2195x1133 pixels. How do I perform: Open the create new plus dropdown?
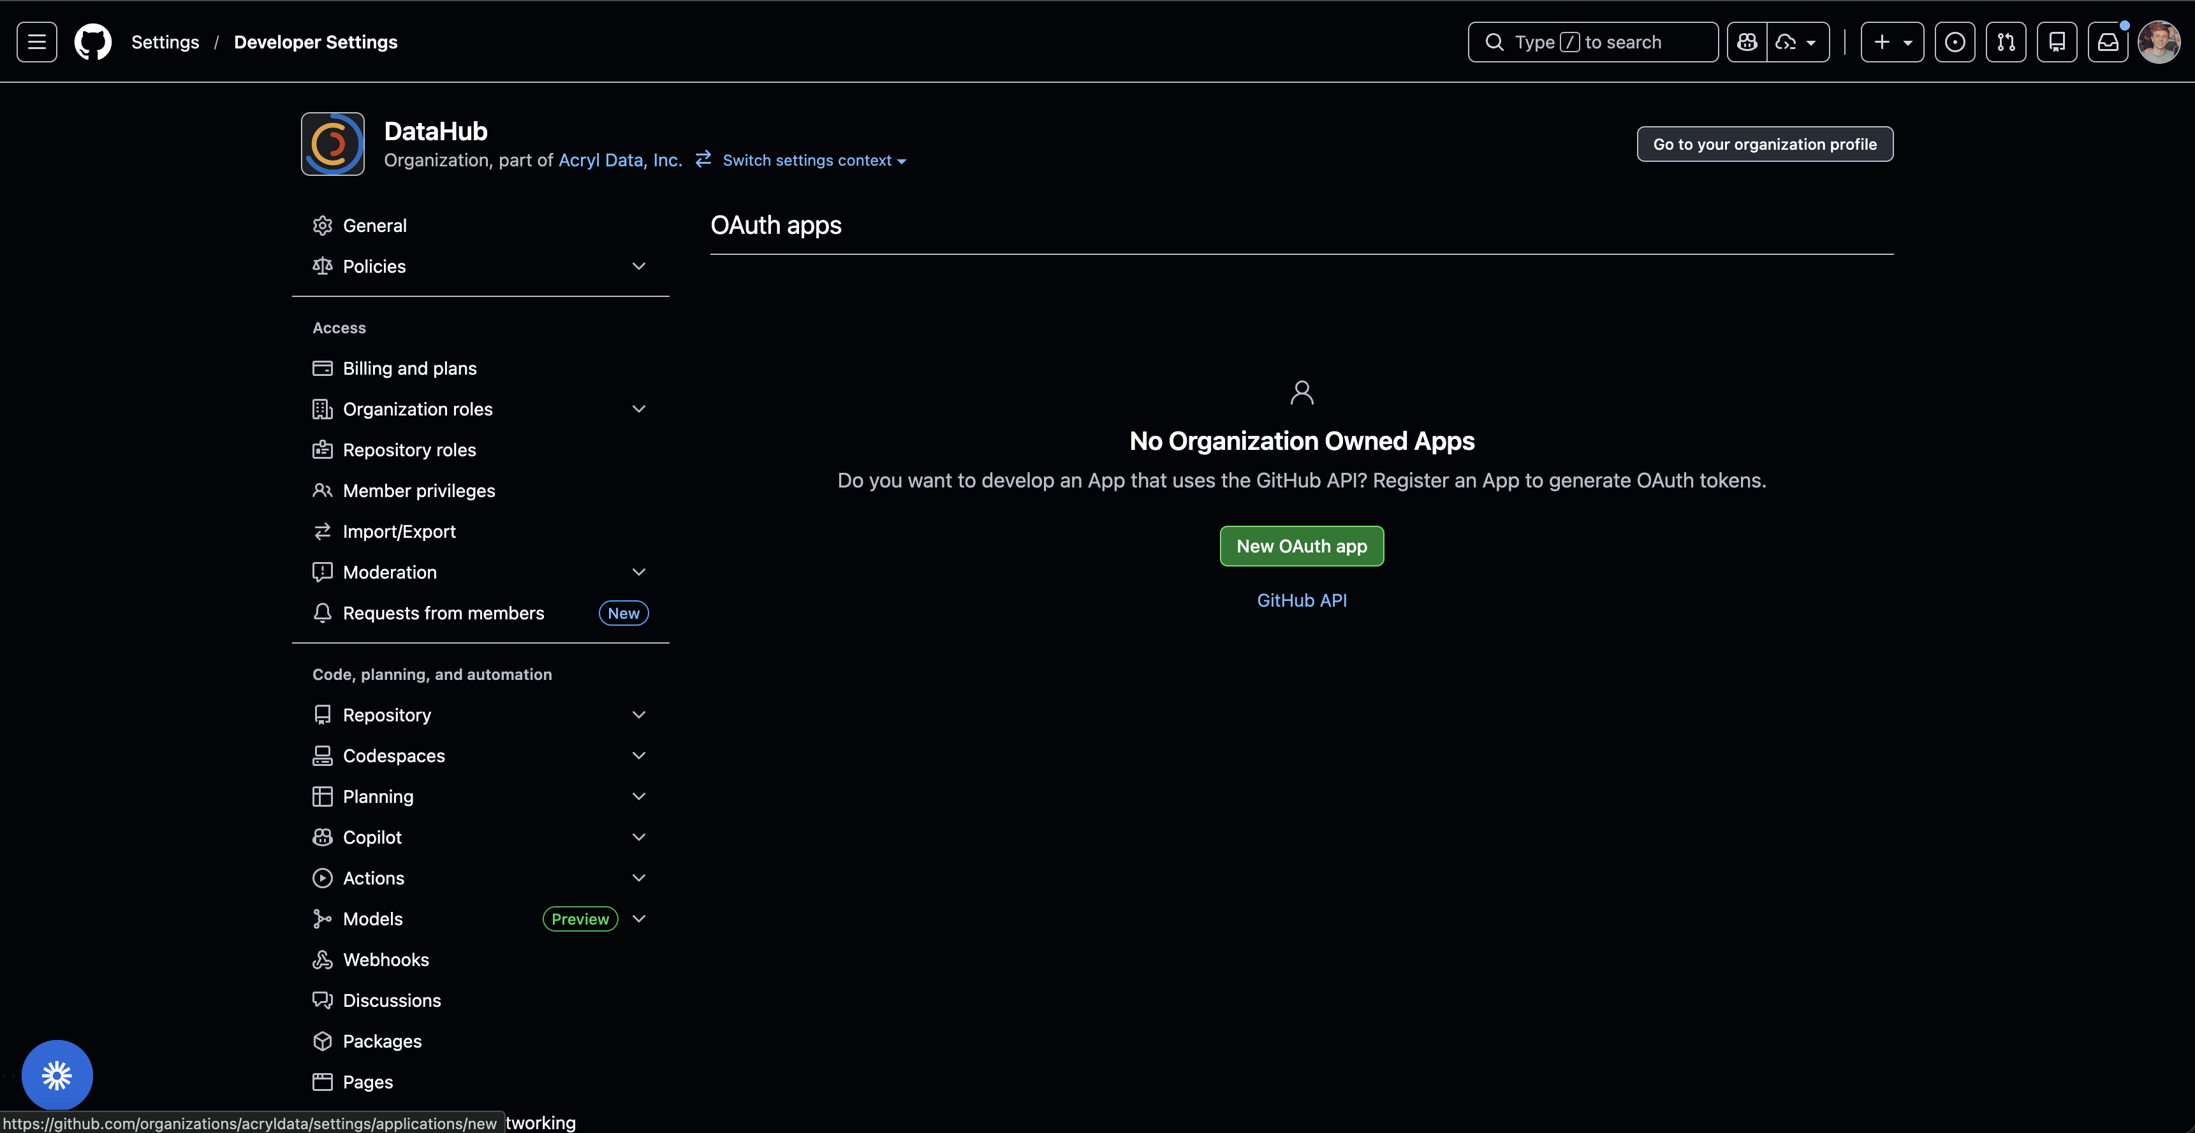point(1891,41)
